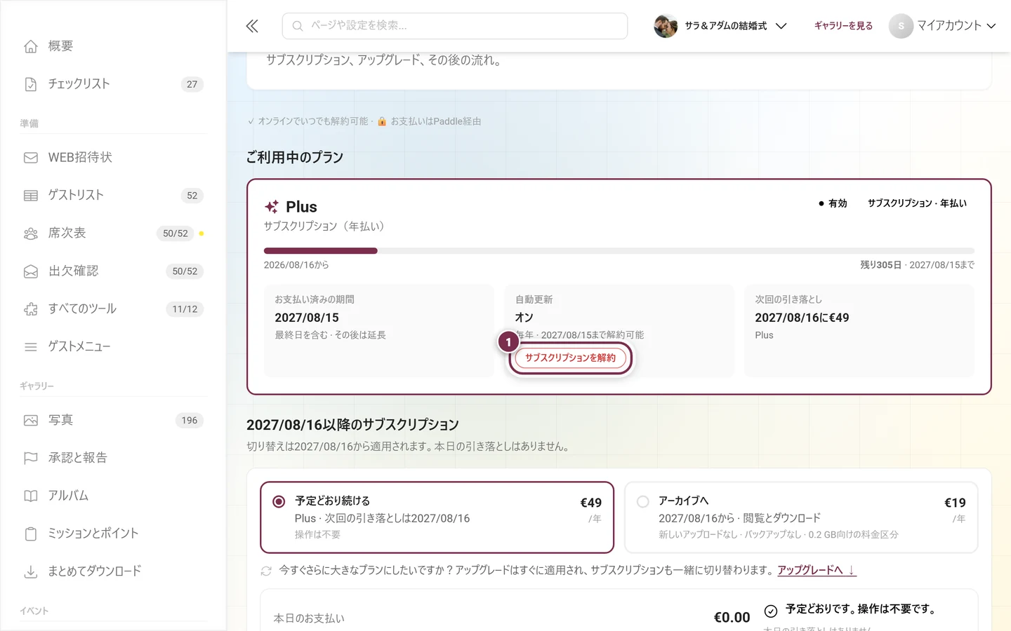Click the people icon for 席次表
Image resolution: width=1011 pixels, height=631 pixels.
(31, 233)
